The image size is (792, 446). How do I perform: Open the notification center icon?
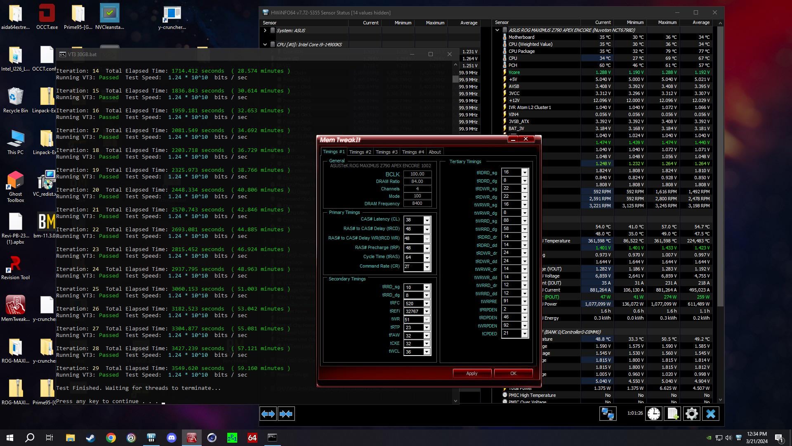click(x=779, y=438)
